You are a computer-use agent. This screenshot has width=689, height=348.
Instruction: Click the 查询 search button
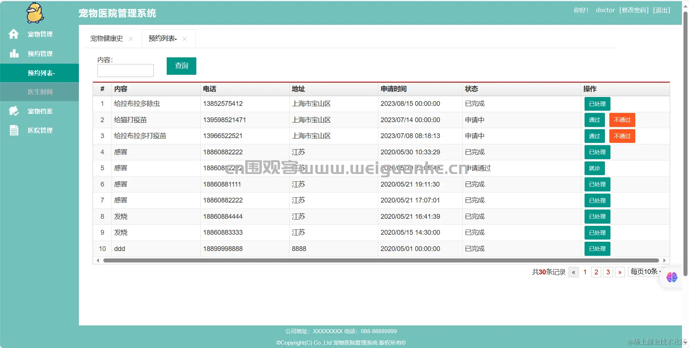182,66
